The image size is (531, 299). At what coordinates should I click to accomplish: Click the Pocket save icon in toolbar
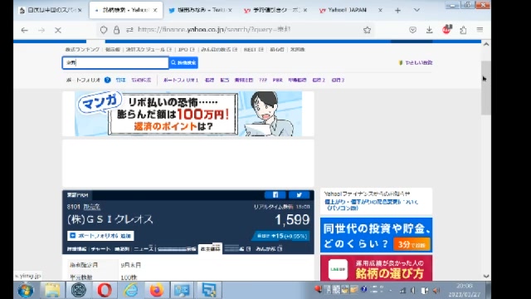click(x=412, y=30)
